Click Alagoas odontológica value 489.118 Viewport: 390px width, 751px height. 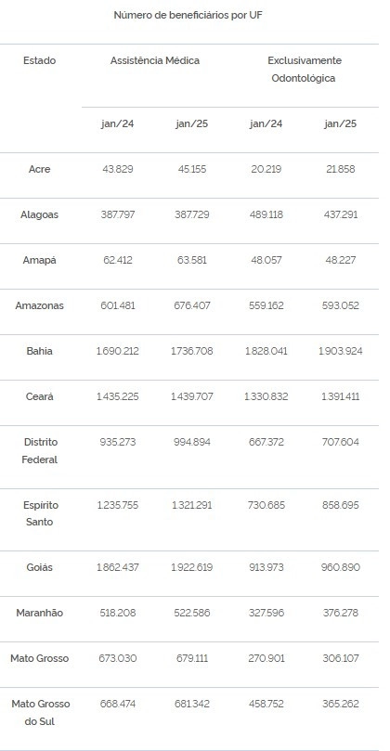[266, 215]
